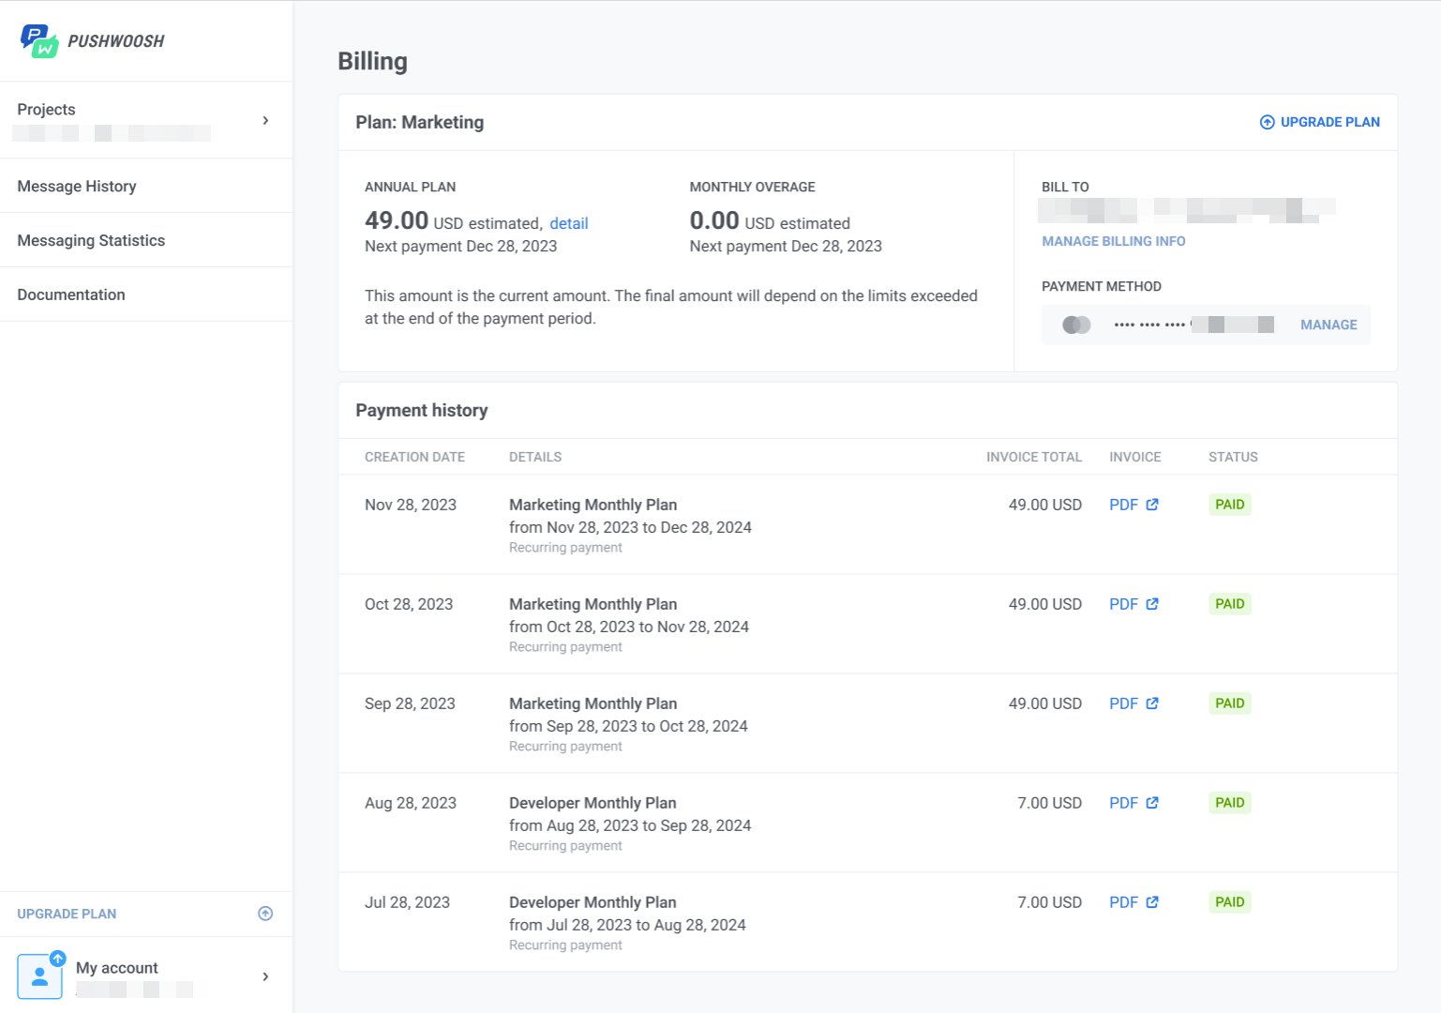Click the circled upgrade arrow icon in sidebar
The height and width of the screenshot is (1013, 1441).
point(265,914)
